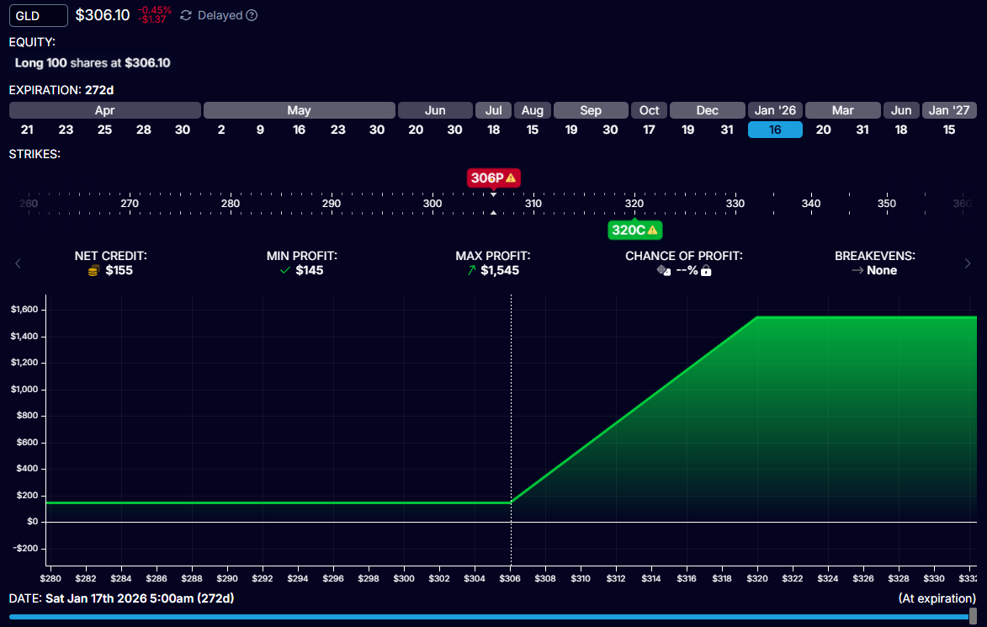987x627 pixels.
Task: Click the coins icon under Net Credit
Action: (x=94, y=270)
